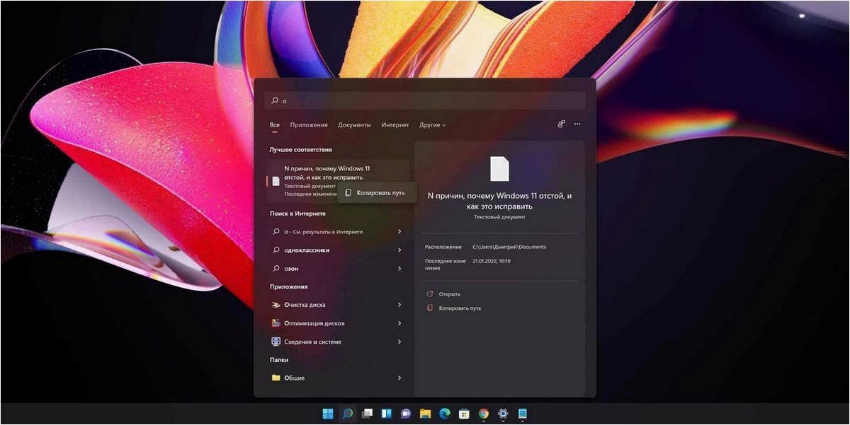This screenshot has width=850, height=425.
Task: Click search icon beside озон suggestion
Action: pyautogui.click(x=276, y=269)
